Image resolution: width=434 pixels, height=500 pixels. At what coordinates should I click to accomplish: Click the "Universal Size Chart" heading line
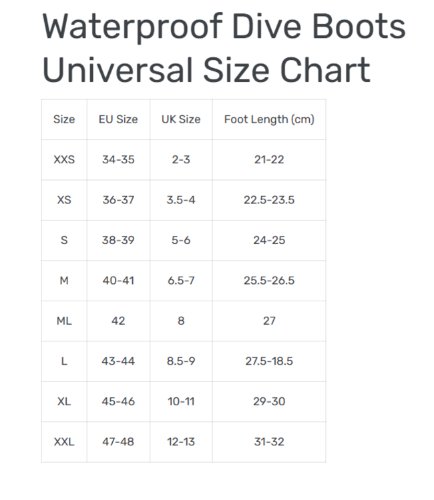coord(206,69)
